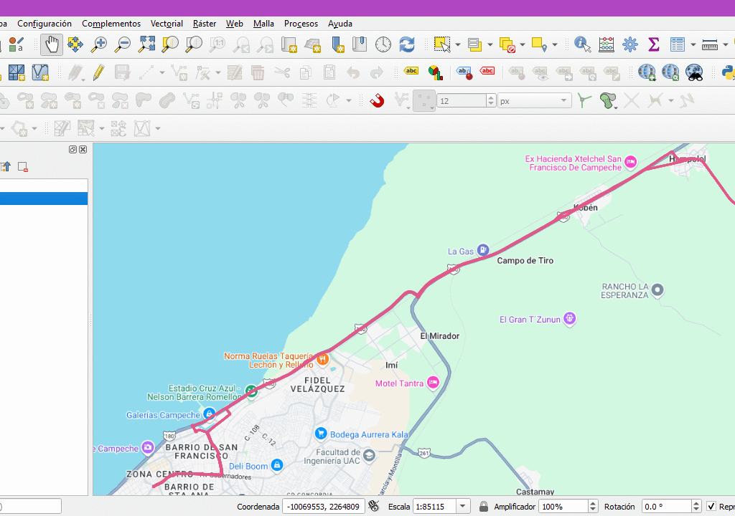Screen dimensions: 735x516
Task: Refresh the map canvas
Action: tap(407, 45)
